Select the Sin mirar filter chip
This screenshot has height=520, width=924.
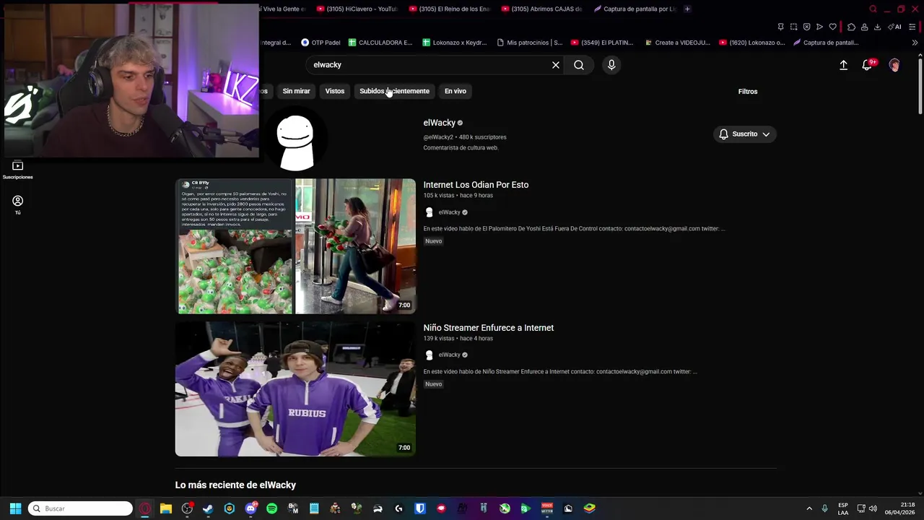(296, 91)
